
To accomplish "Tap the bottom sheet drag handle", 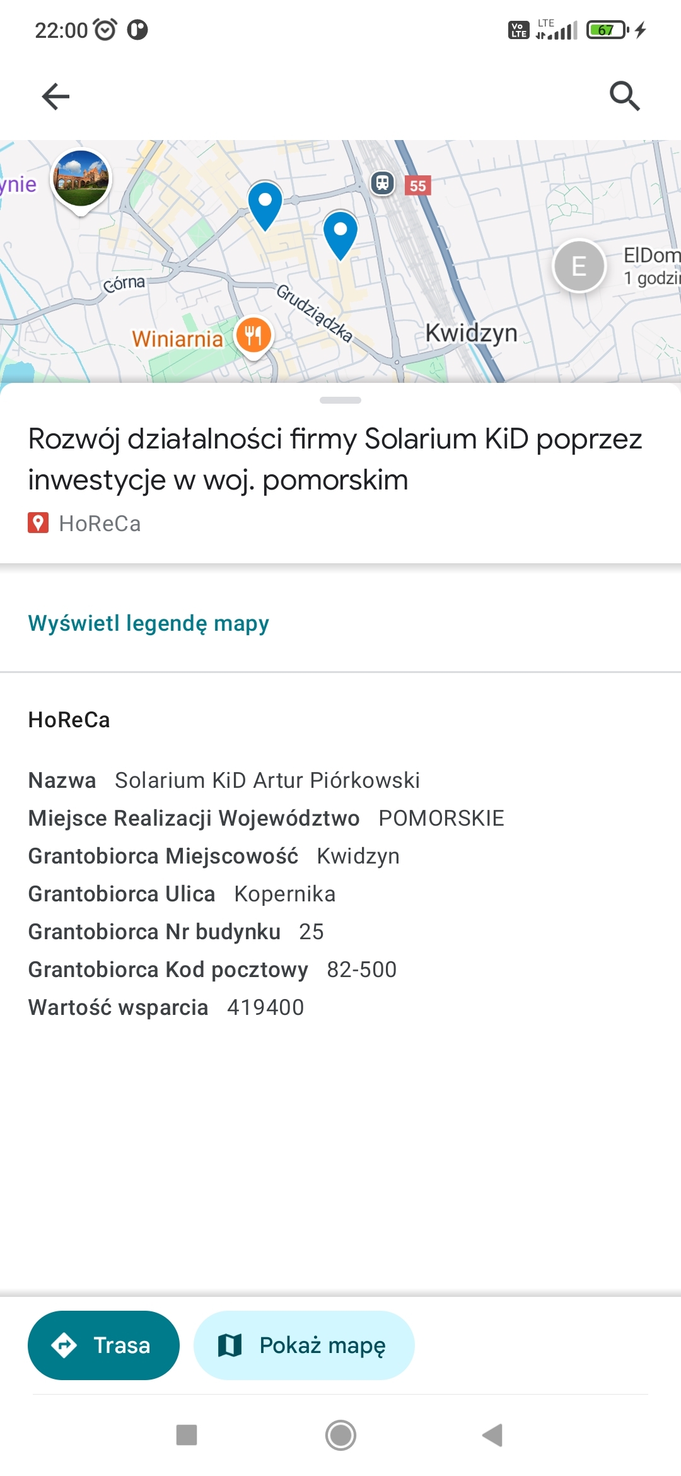I will [340, 400].
